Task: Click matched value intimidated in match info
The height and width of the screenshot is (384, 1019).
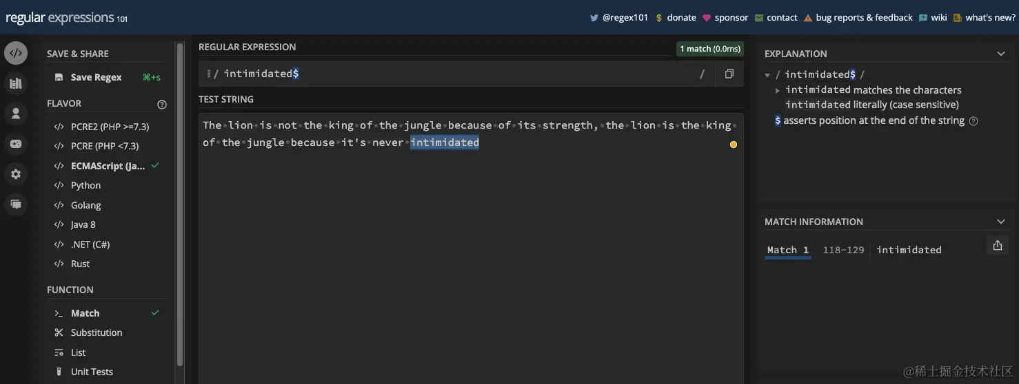Action: (909, 250)
